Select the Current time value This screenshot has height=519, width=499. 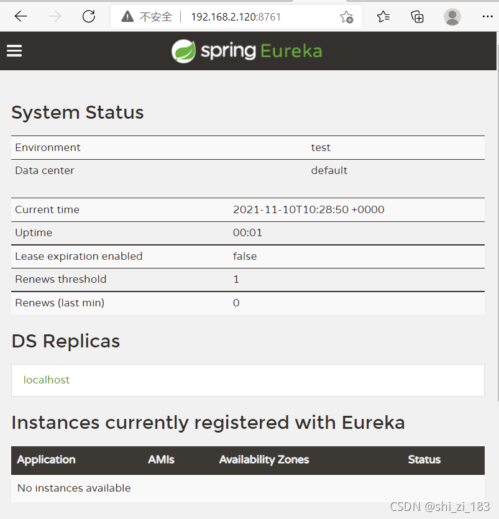[308, 209]
